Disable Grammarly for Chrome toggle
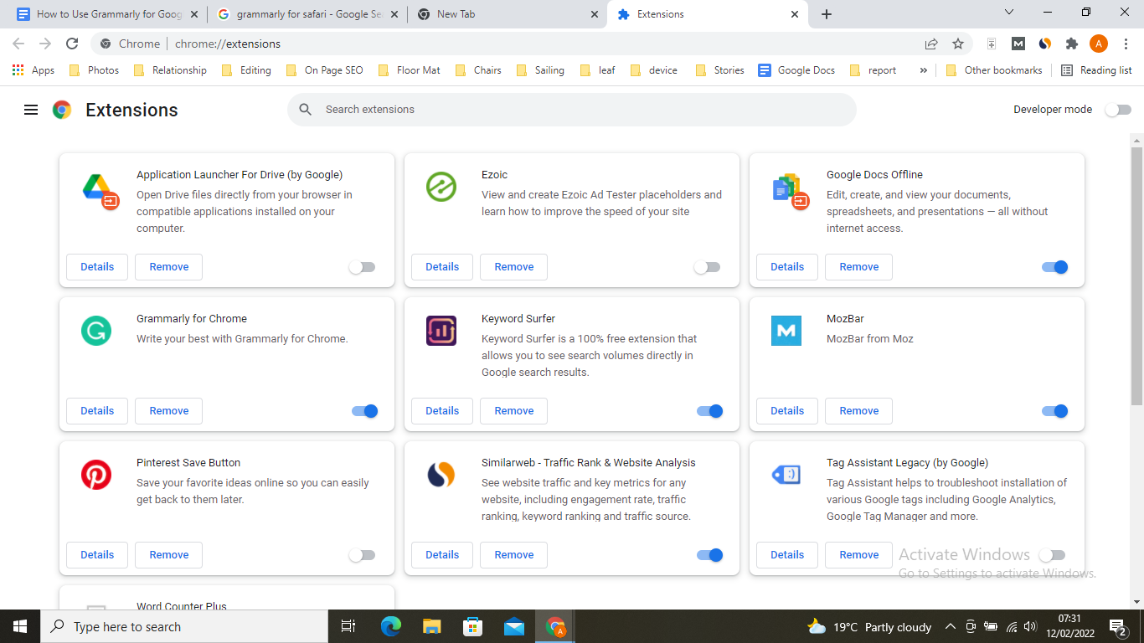Image resolution: width=1144 pixels, height=643 pixels. pyautogui.click(x=365, y=411)
